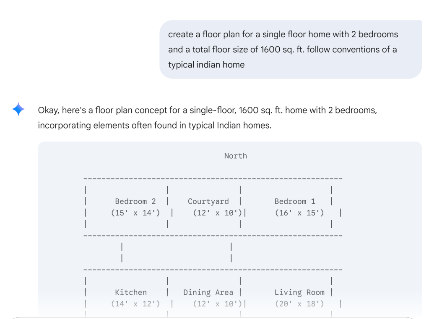
Task: Click Bedroom 1 dimensions (16' x 15')
Action: coord(299,213)
